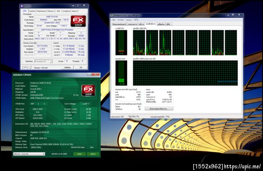Click the AIDA64 v2.20.1800 version label
Viewport: 263px width, 171px height.
point(59,154)
